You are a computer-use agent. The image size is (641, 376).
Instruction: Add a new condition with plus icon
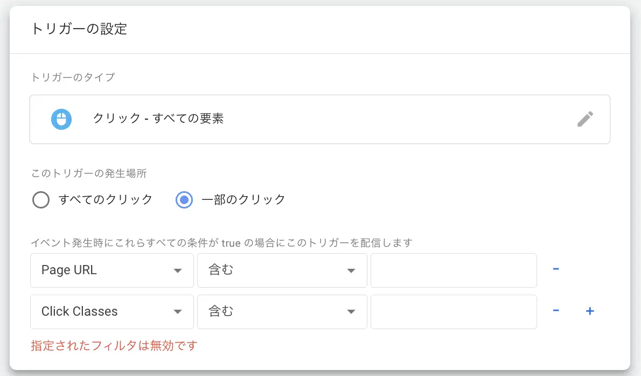tap(589, 311)
